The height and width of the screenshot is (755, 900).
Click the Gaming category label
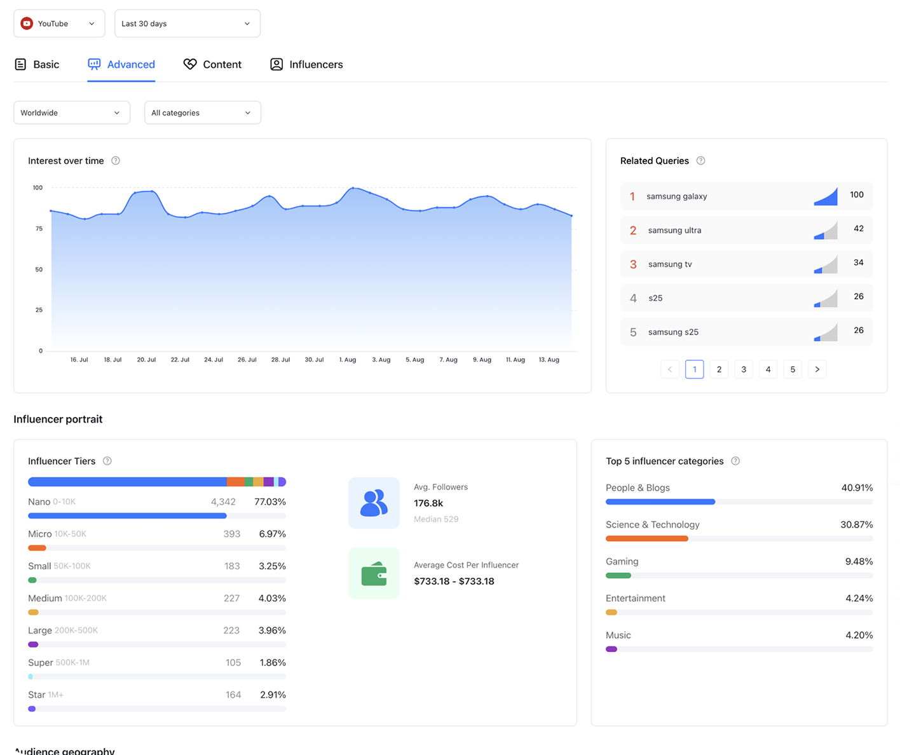(622, 561)
